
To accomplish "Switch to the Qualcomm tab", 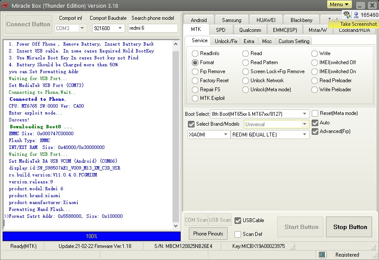I will coord(250,30).
